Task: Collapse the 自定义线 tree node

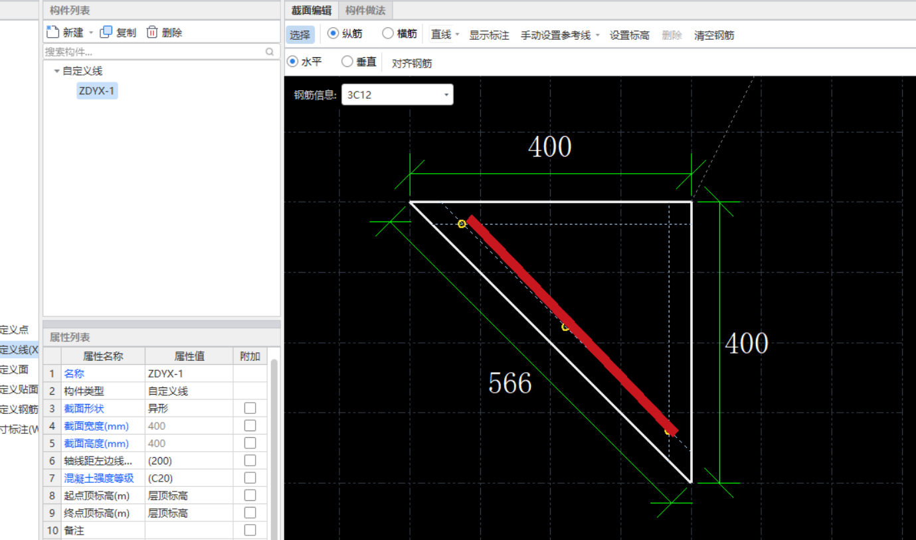Action: pos(56,71)
